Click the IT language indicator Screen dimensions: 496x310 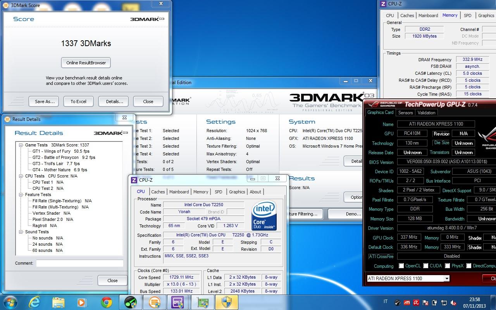pyautogui.click(x=386, y=302)
